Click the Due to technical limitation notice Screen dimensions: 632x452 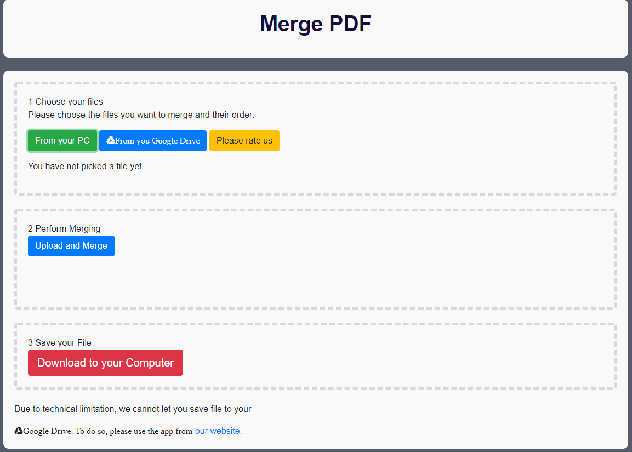point(133,409)
